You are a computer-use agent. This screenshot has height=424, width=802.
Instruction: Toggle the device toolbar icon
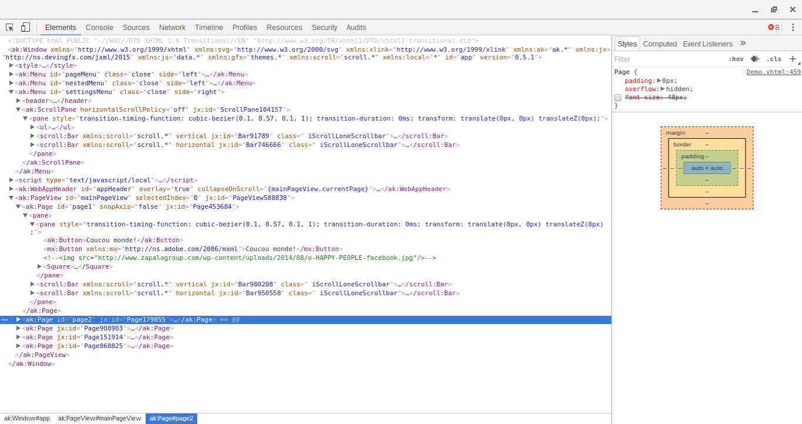click(25, 28)
